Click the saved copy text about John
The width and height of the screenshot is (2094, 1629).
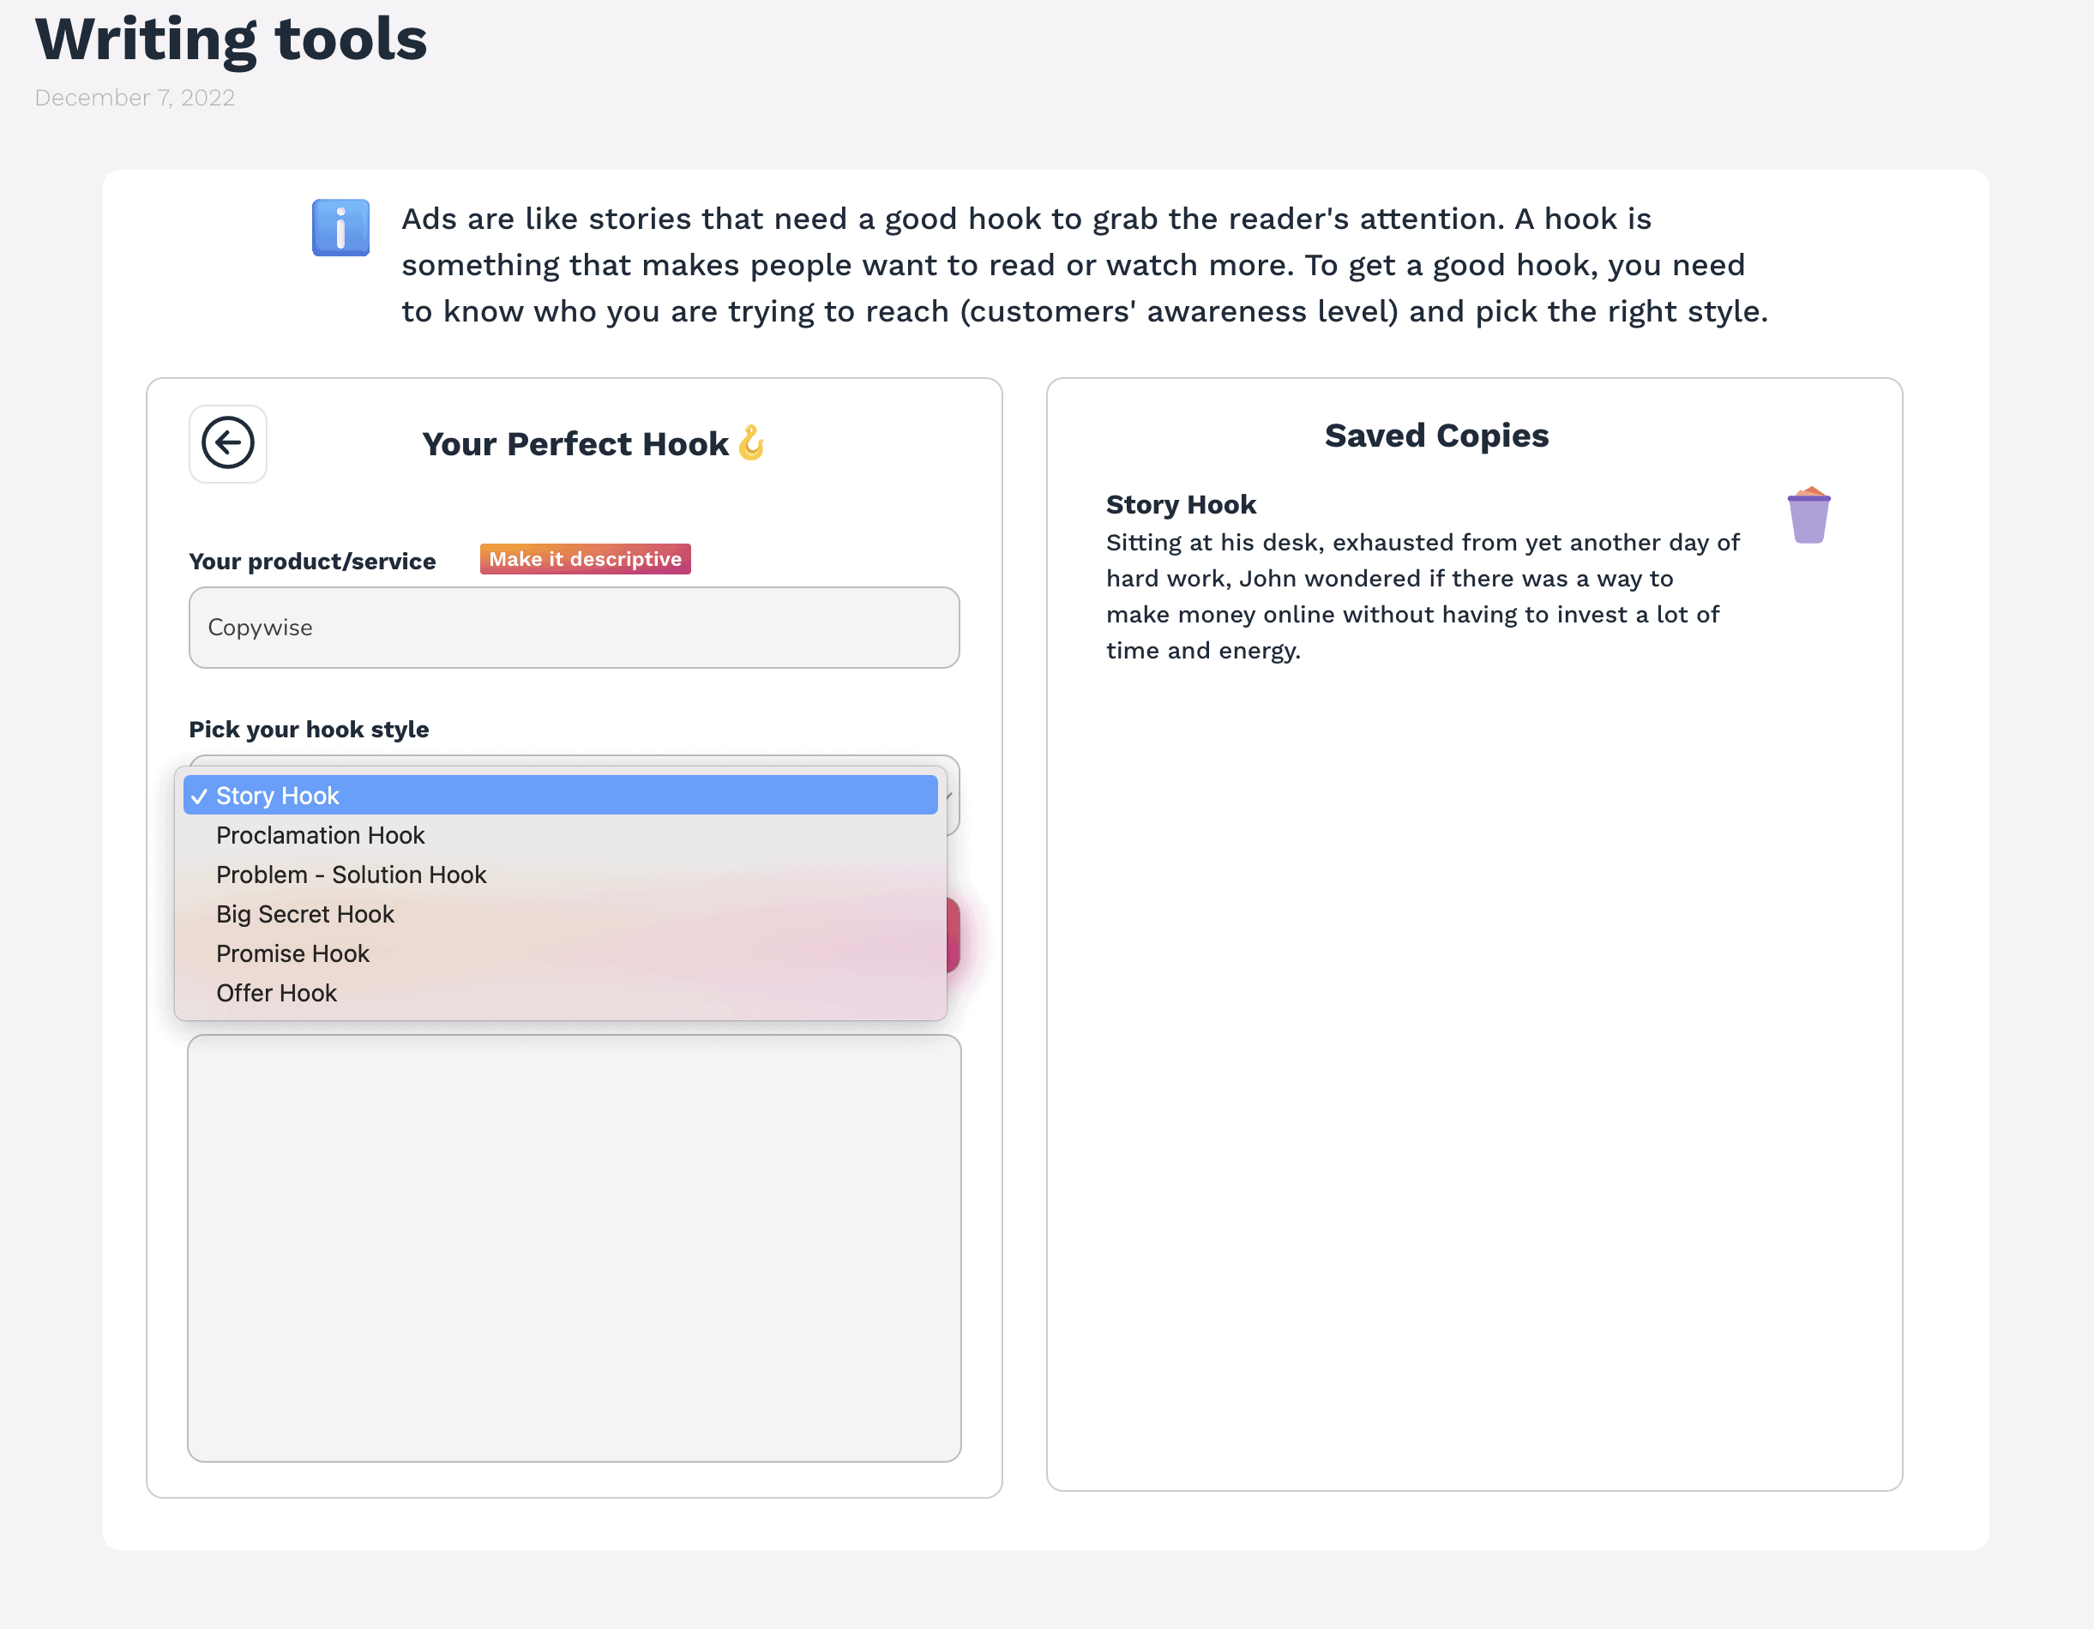coord(1422,597)
